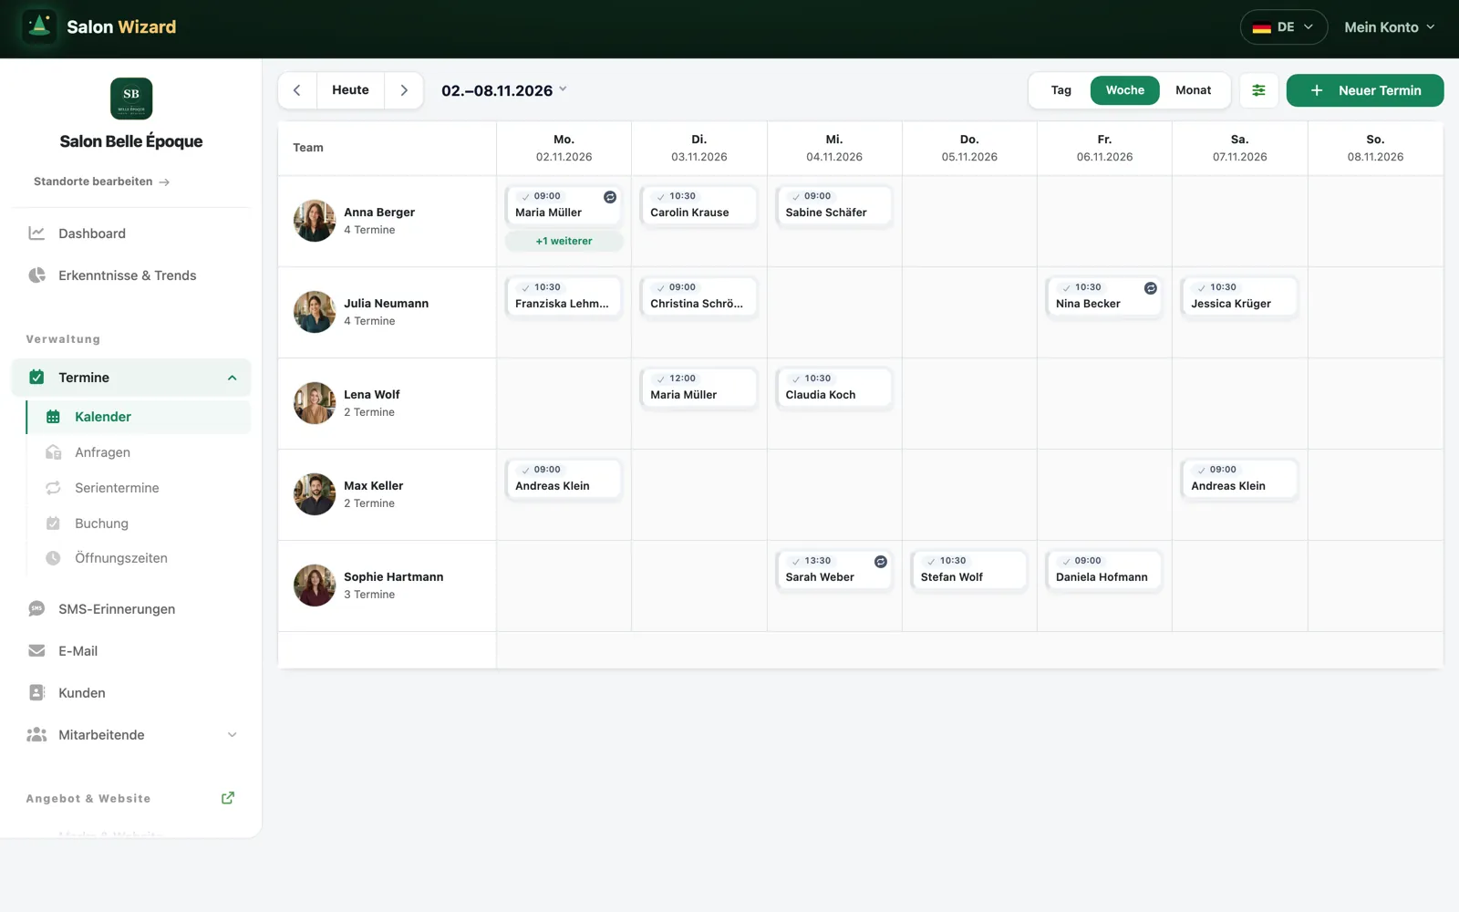This screenshot has height=912, width=1459.
Task: Click Anna Berger's profile photo
Action: 315,221
